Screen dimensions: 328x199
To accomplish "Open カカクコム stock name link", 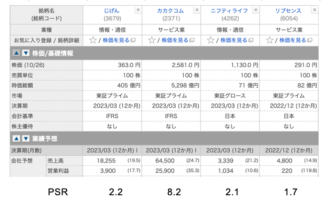I will pos(171,11).
